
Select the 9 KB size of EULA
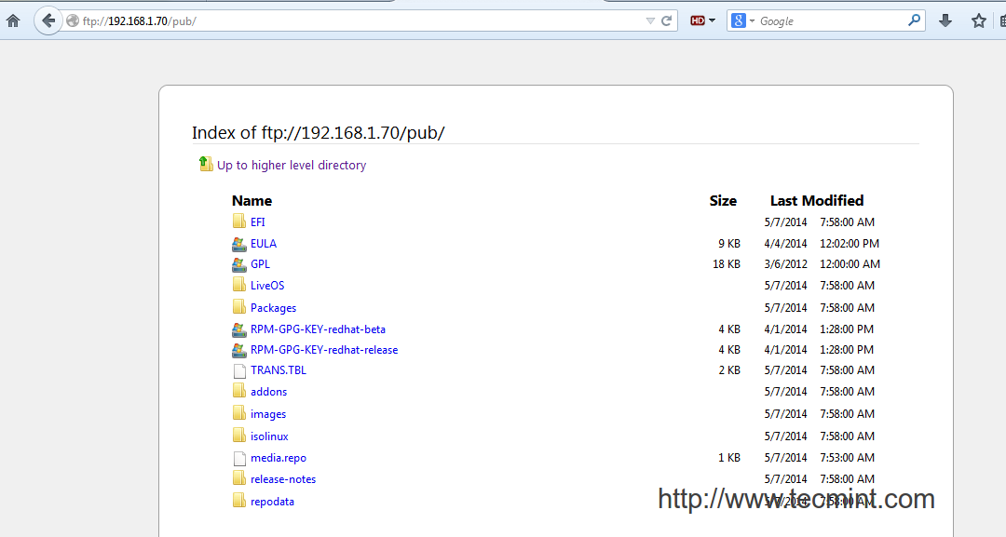729,244
